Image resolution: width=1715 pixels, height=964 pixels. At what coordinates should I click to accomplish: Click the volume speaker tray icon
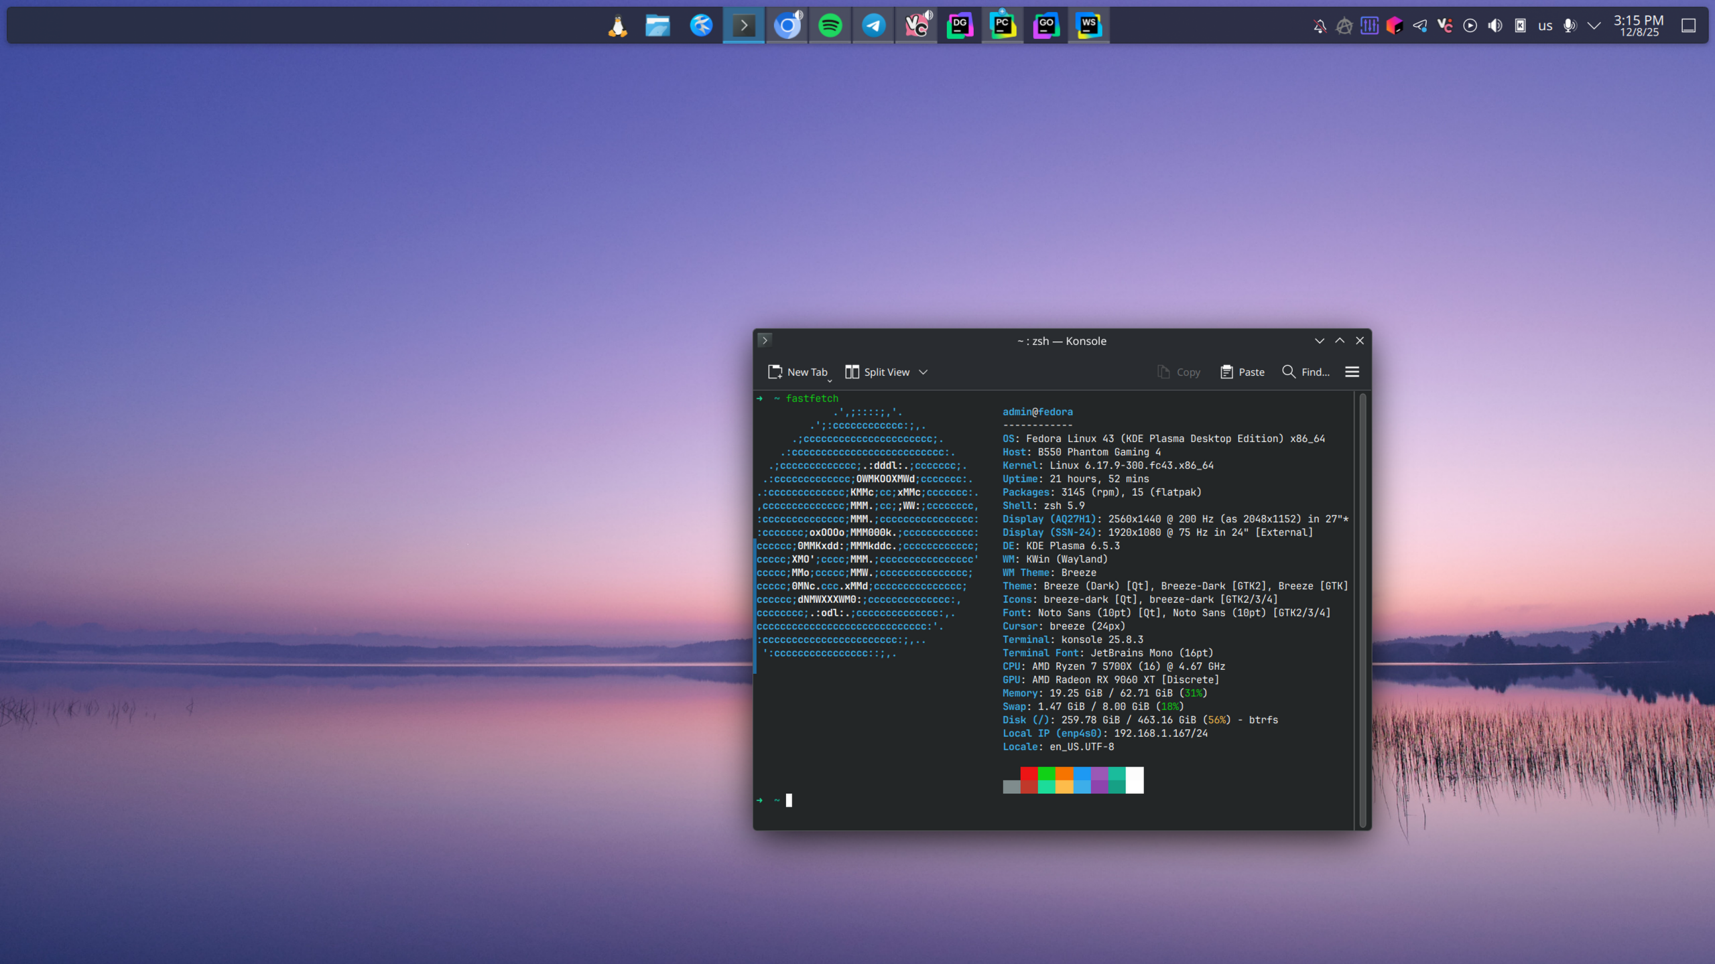click(x=1495, y=26)
